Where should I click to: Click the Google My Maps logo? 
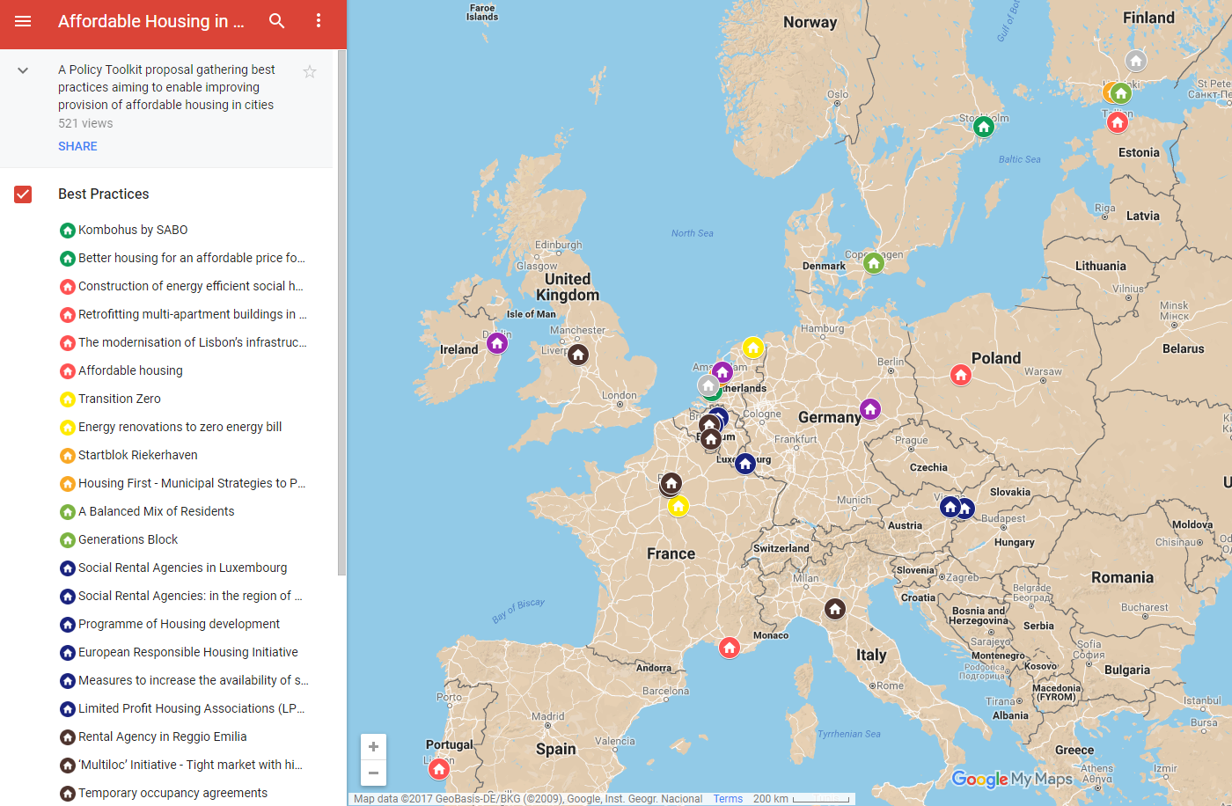tap(1012, 779)
